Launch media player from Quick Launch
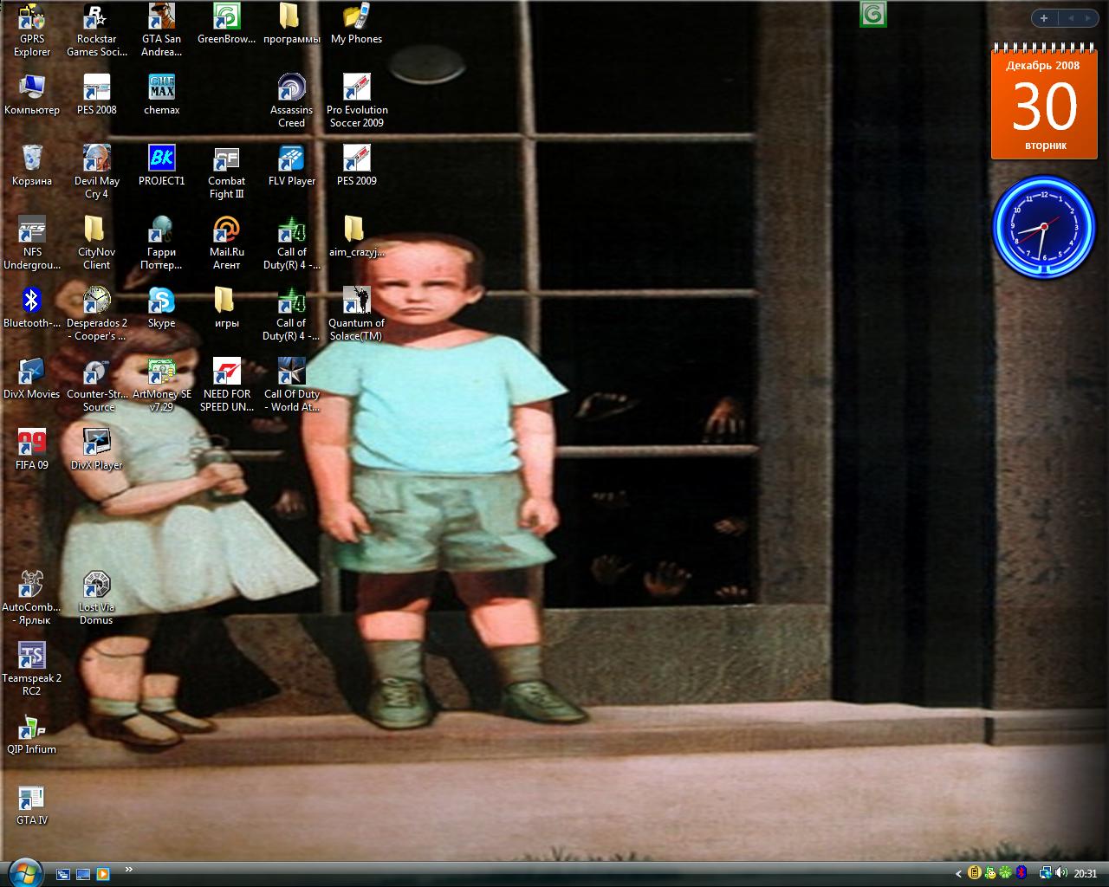 click(x=103, y=874)
